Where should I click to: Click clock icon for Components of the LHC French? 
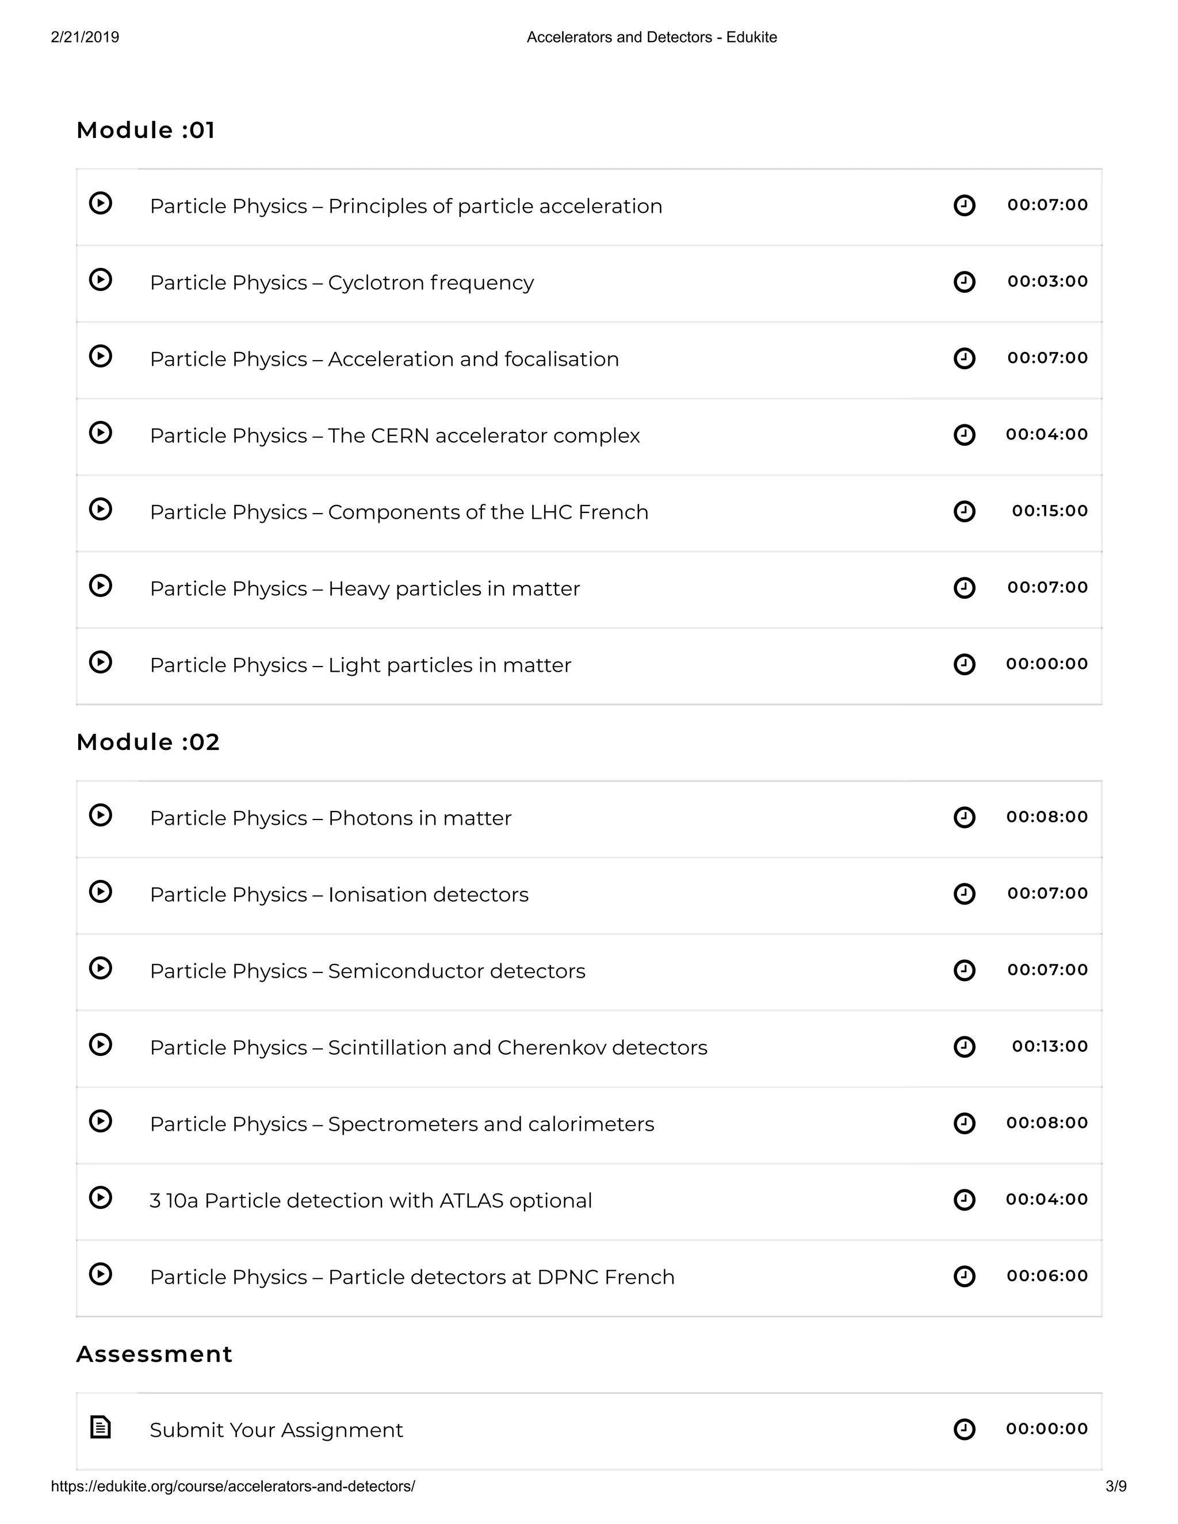click(x=965, y=511)
